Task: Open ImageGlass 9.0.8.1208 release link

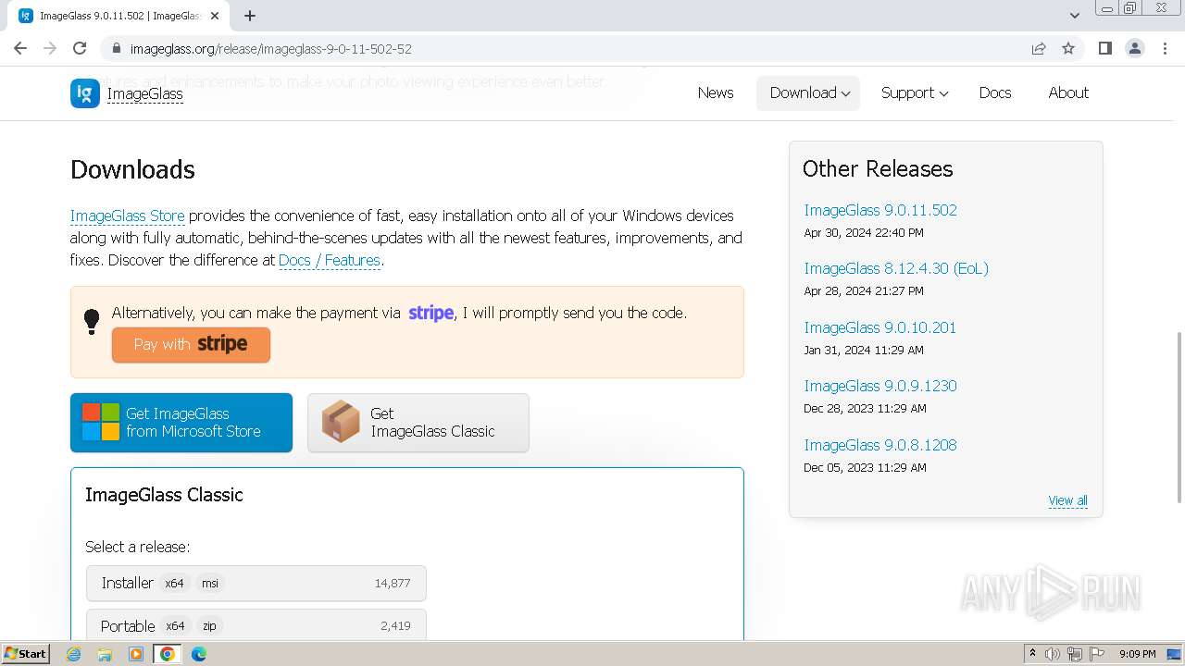Action: 880,445
